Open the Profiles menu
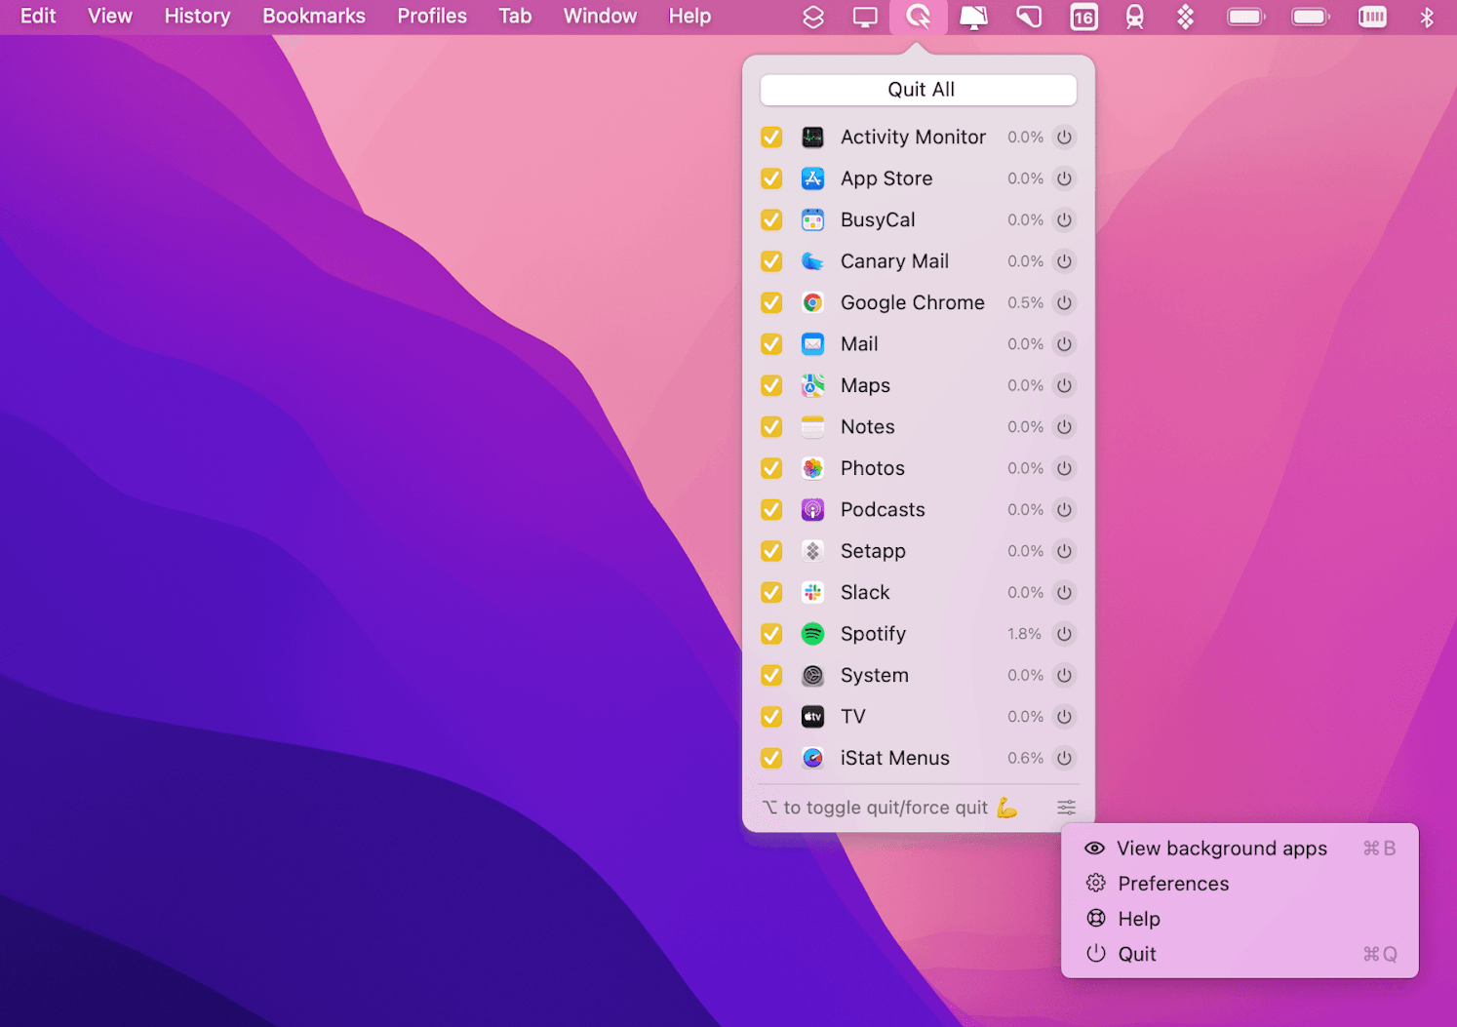 432,17
